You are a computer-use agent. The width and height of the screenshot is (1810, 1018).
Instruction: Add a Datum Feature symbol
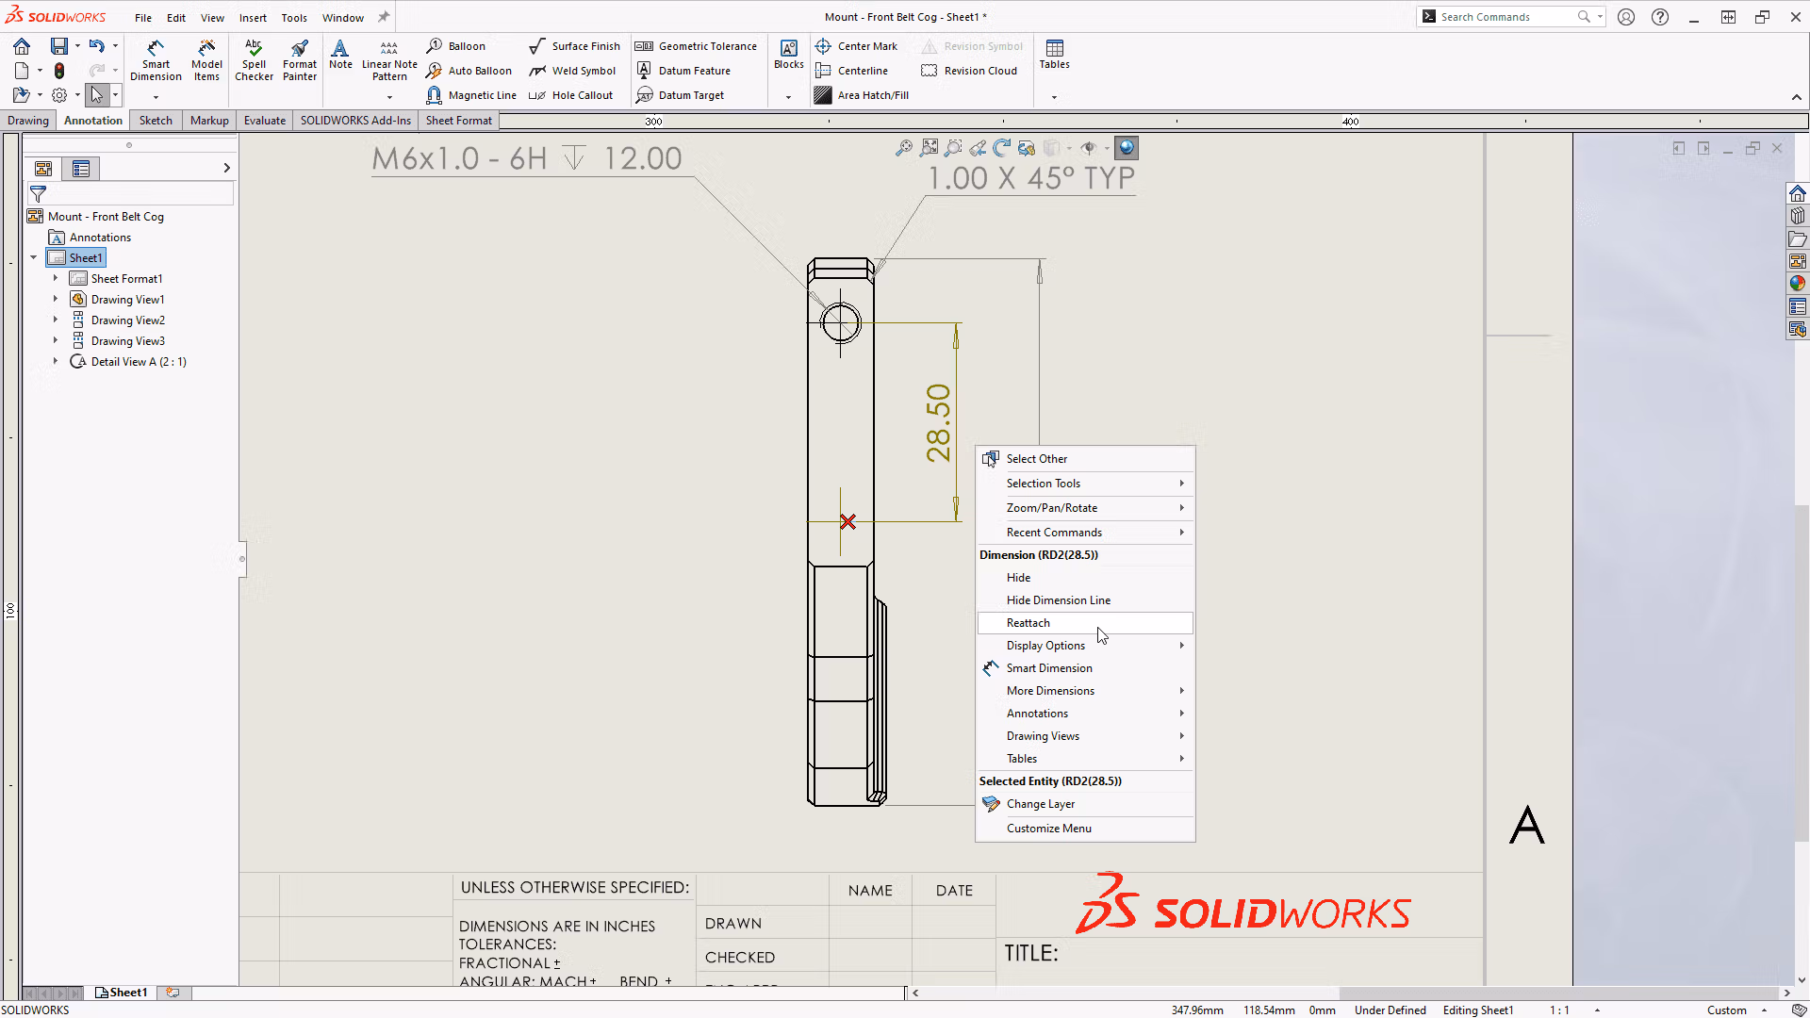tap(683, 71)
